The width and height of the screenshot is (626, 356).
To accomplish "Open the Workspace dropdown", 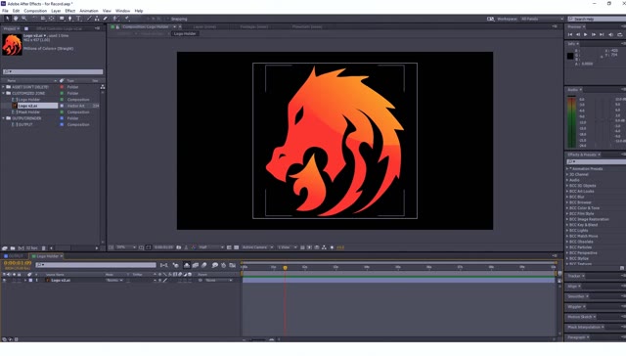I will coord(542,19).
